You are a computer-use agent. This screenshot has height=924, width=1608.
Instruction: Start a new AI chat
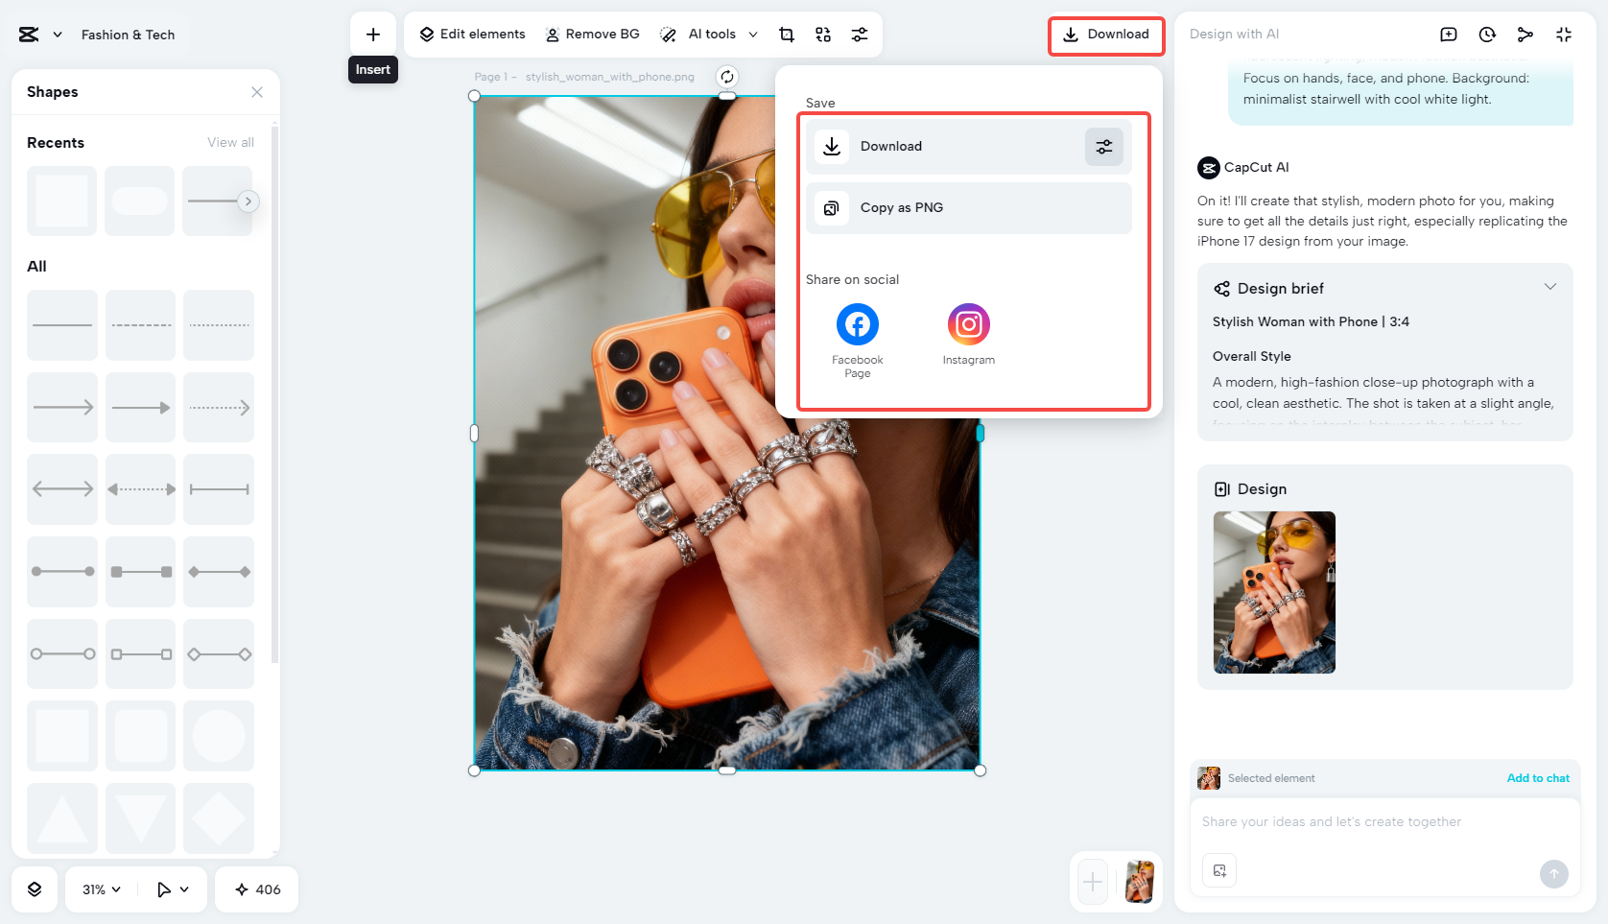1449,35
